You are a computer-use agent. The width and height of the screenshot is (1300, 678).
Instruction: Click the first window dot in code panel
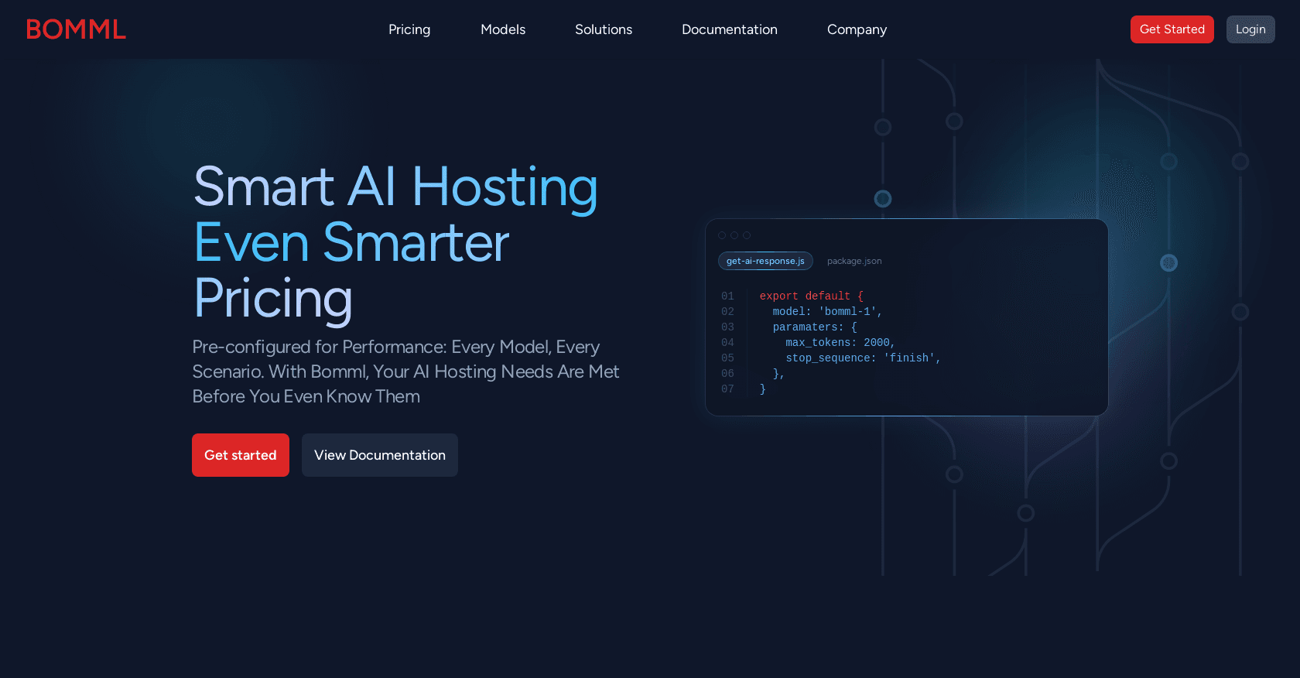click(722, 235)
